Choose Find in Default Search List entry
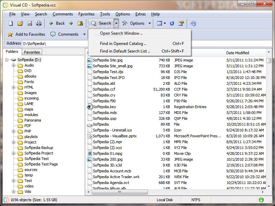Viewport: 275px width, 206px height. pos(140,51)
